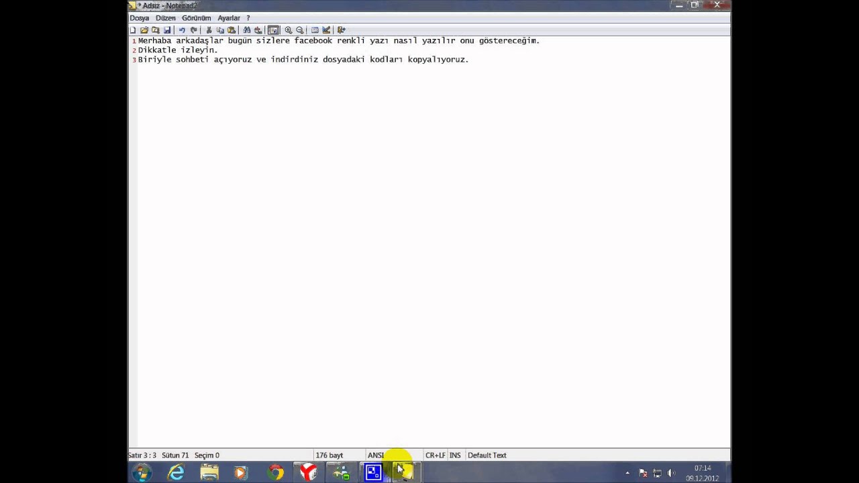The width and height of the screenshot is (859, 483).
Task: Toggle the Word Wrap toolbar button
Action: [x=273, y=30]
